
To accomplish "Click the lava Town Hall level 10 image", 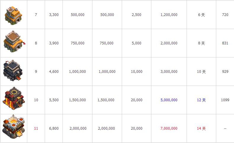I will pos(14,98).
